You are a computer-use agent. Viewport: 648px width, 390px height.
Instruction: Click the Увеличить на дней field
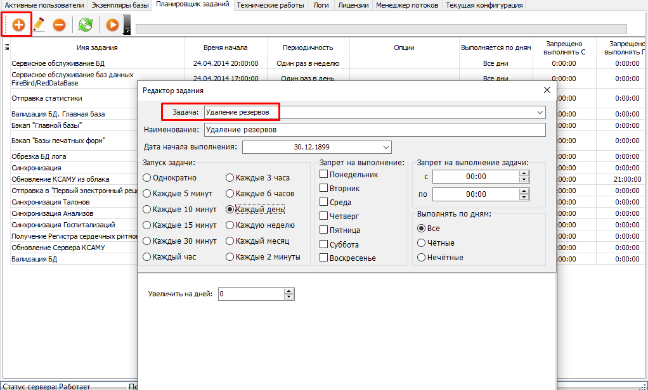click(251, 294)
